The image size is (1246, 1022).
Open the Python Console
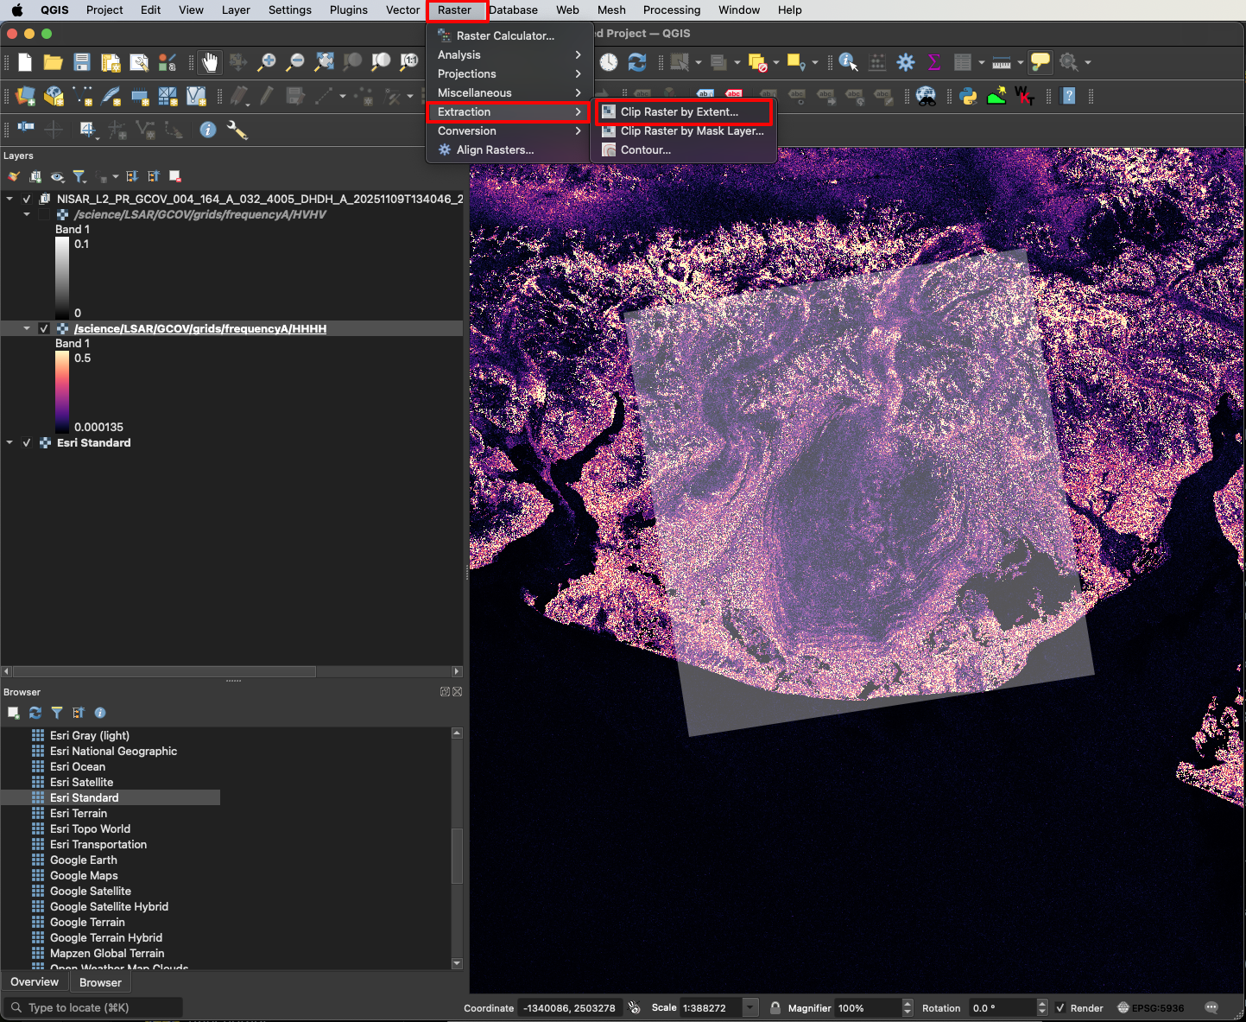pos(969,96)
